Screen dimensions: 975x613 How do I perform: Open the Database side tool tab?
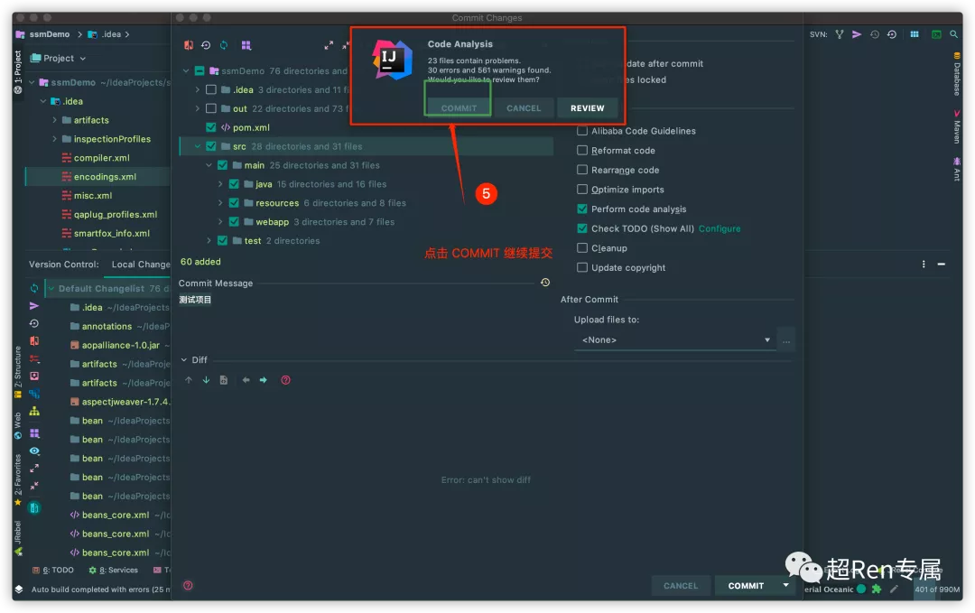coord(956,74)
